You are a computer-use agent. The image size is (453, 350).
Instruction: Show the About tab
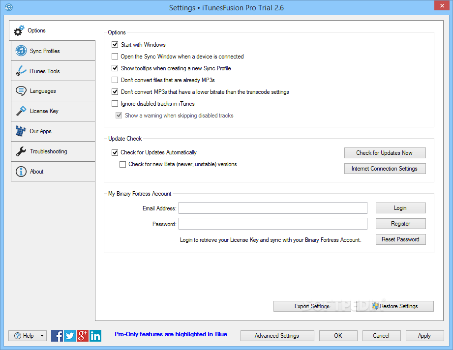pyautogui.click(x=53, y=172)
